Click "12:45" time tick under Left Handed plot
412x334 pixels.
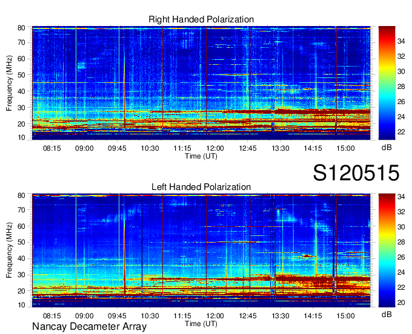[248, 316]
